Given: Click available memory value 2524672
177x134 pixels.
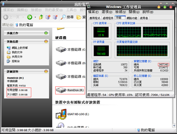Looking at the screenshot, I should (163, 67).
